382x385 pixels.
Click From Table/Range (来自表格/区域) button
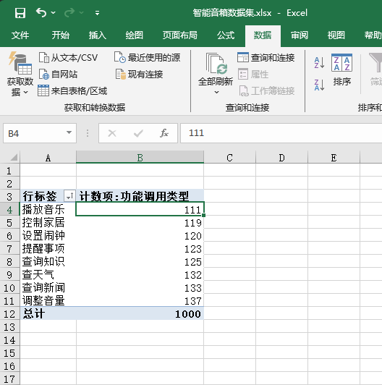pyautogui.click(x=72, y=91)
